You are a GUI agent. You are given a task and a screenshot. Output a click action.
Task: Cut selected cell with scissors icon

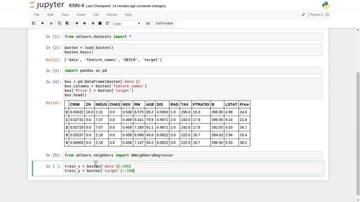[51, 24]
